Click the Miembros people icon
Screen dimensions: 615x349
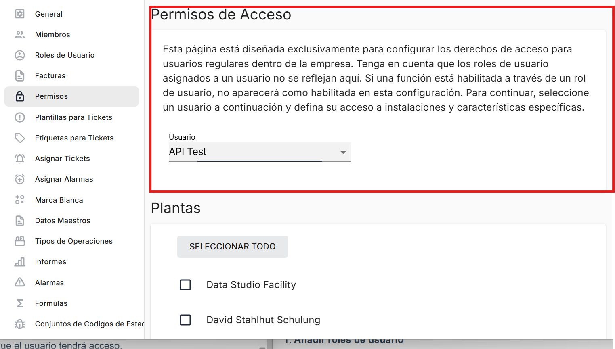point(20,35)
